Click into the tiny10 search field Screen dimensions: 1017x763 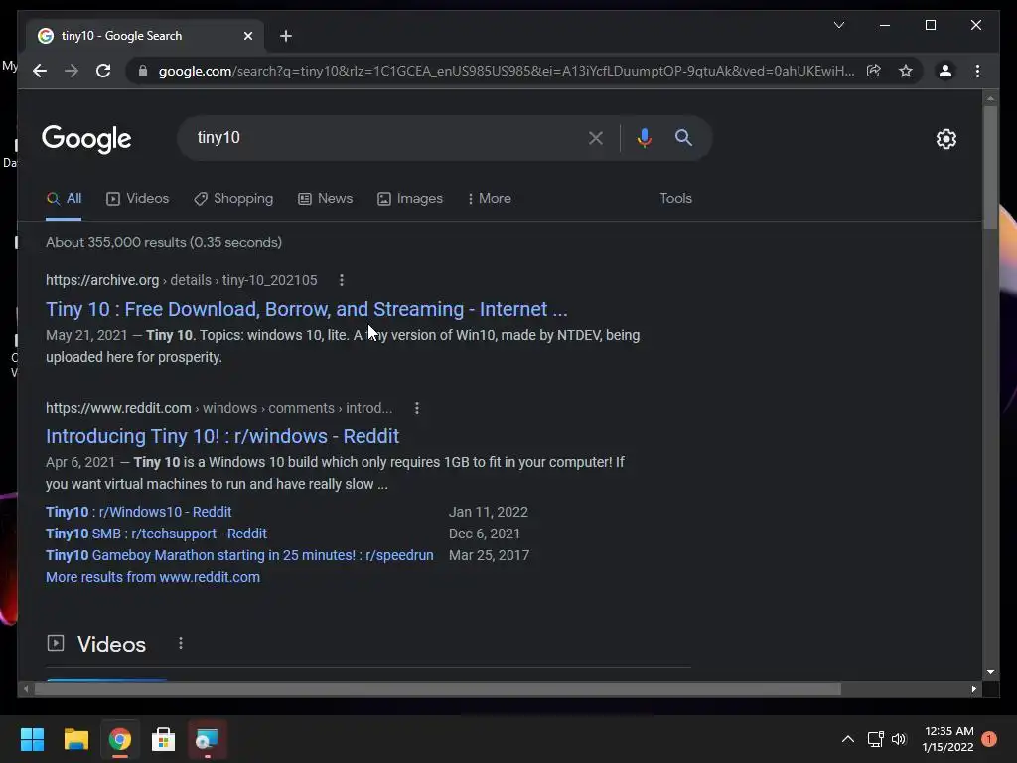382,137
